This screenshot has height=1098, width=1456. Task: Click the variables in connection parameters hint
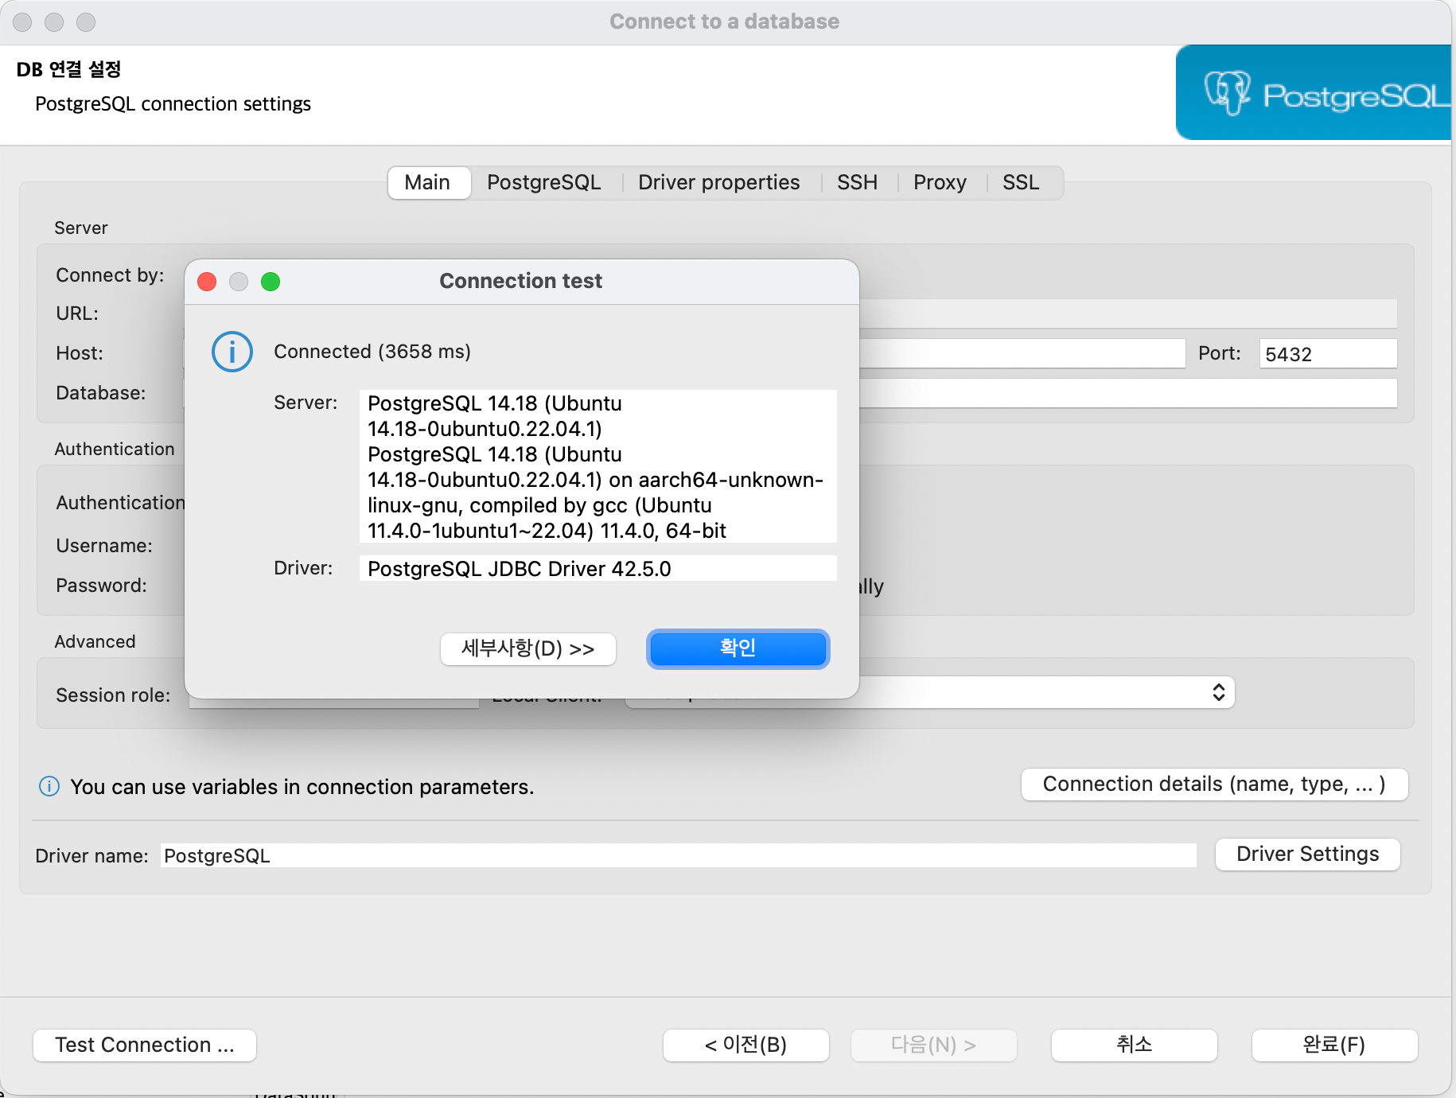302,787
